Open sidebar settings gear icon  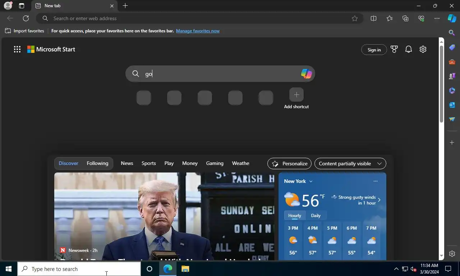(x=452, y=254)
